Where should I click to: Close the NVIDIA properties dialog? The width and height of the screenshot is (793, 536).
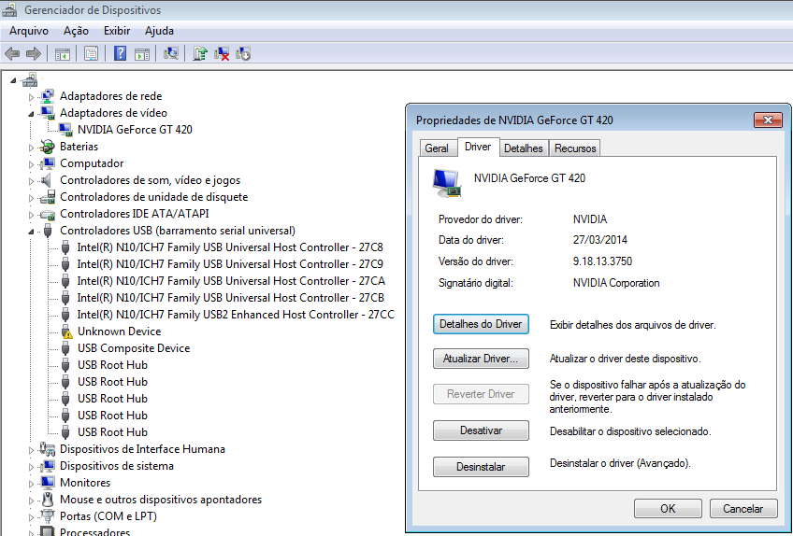tap(769, 120)
